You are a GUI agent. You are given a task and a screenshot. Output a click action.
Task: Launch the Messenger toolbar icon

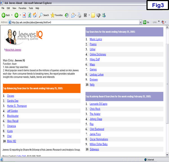pyautogui.click(x=104, y=15)
